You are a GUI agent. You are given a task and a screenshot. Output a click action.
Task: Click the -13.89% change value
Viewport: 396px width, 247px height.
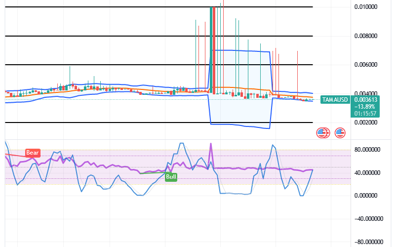click(x=365, y=107)
